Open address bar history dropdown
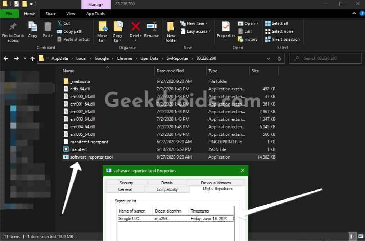365x241 pixels. [269, 58]
